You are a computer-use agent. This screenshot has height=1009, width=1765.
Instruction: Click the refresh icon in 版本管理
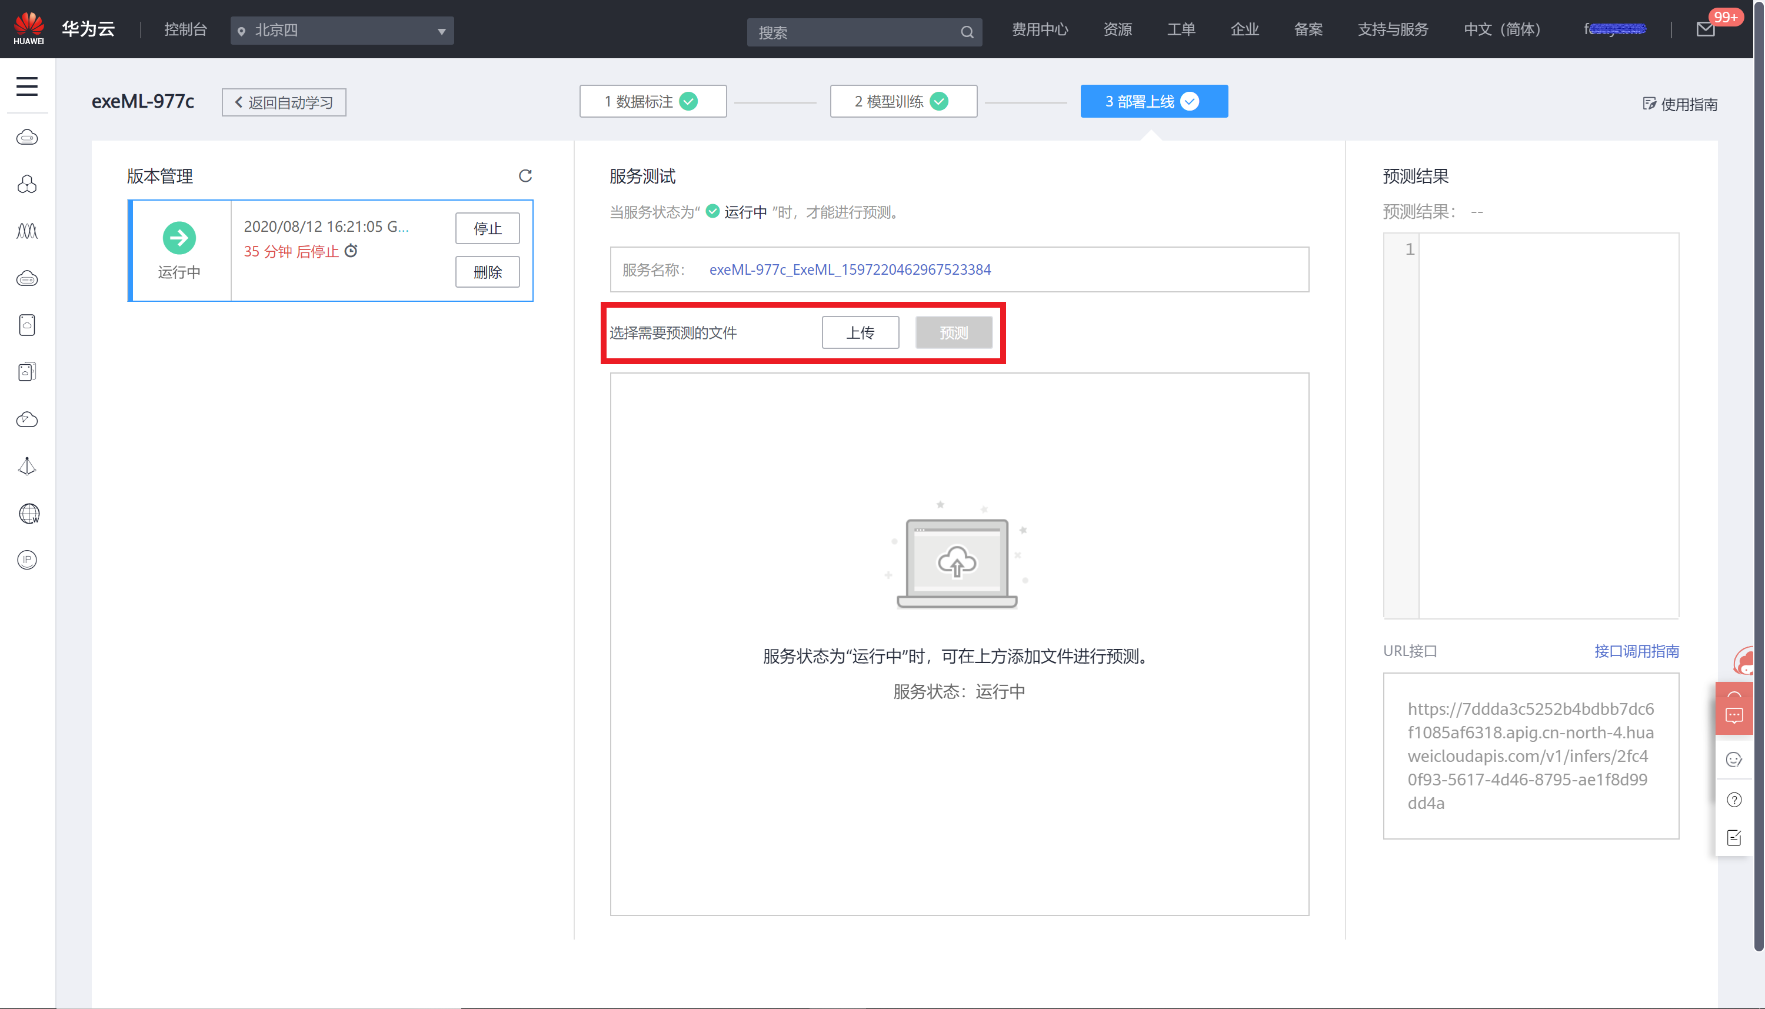click(x=525, y=176)
